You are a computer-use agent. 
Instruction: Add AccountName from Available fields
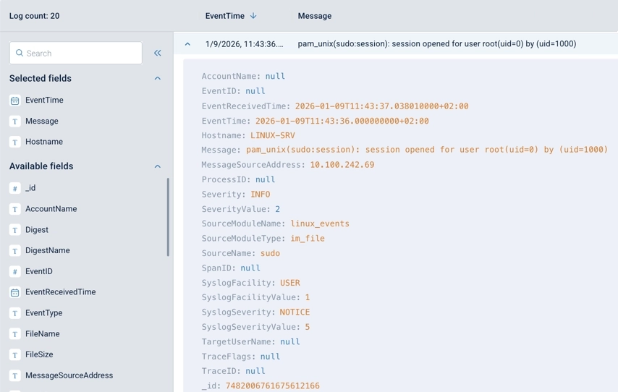coord(51,209)
